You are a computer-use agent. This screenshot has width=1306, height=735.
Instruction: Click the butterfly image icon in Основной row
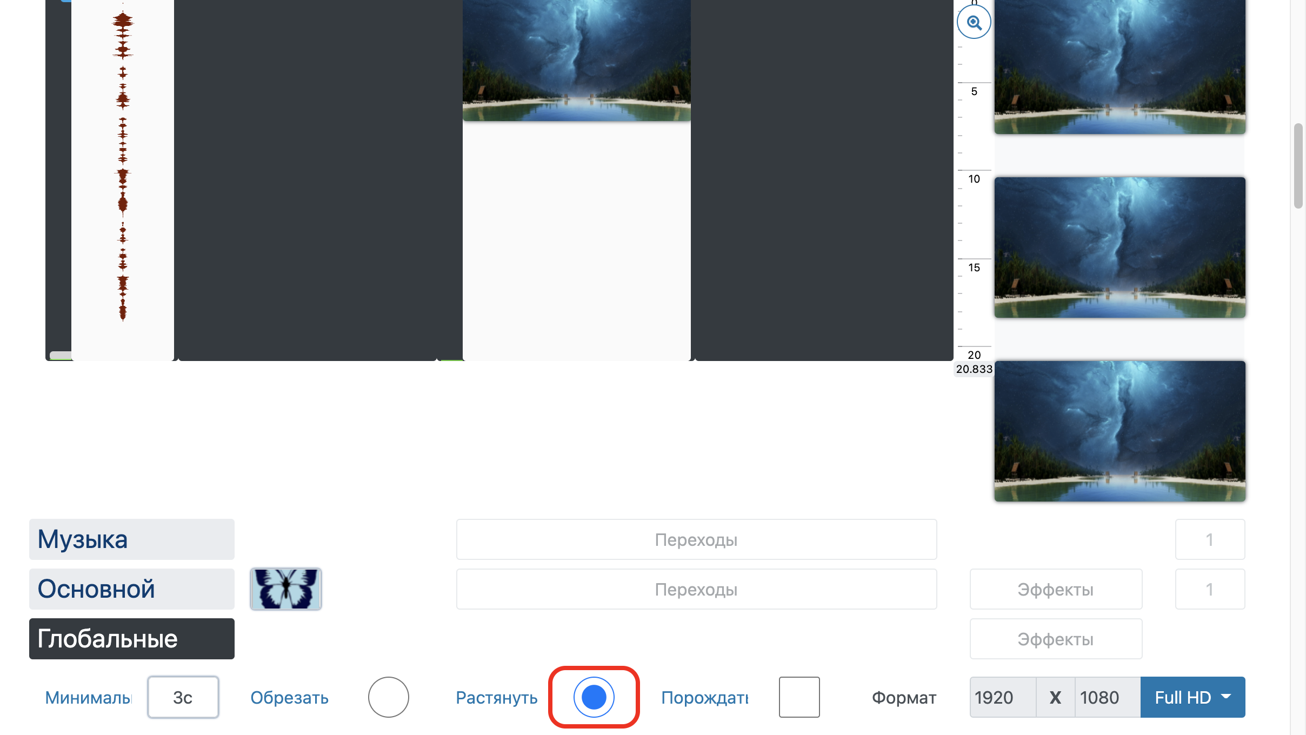point(284,589)
